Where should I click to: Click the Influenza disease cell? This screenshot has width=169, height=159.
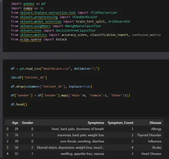[155, 141]
